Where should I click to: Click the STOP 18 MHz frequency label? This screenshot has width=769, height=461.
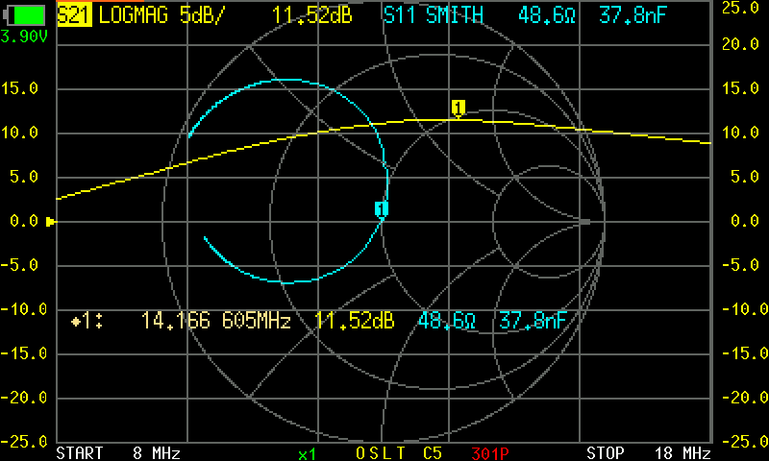pos(649,452)
